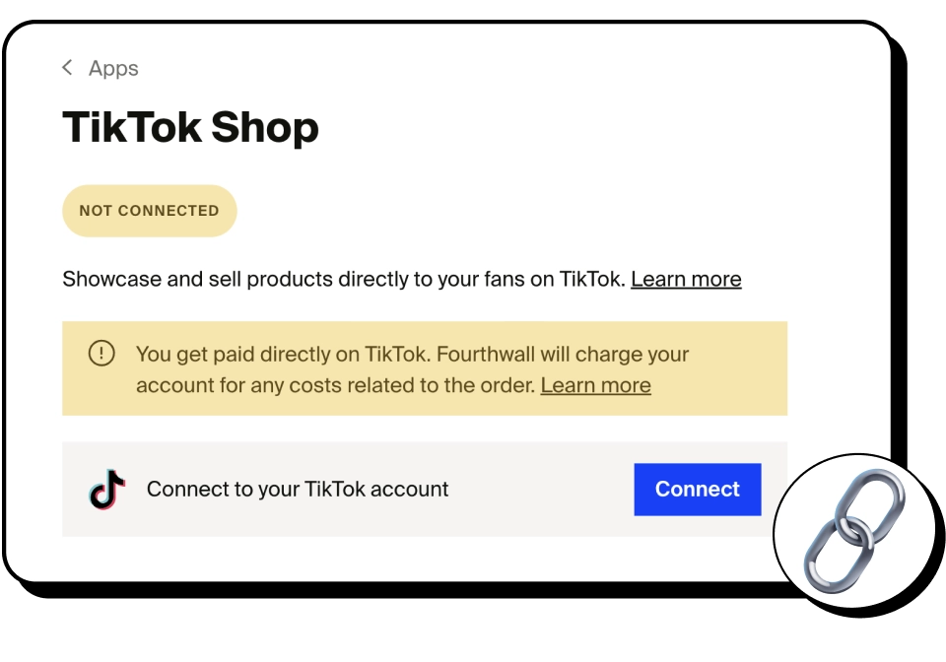
Task: Go back via the Apps breadcrumb label
Action: click(x=113, y=68)
